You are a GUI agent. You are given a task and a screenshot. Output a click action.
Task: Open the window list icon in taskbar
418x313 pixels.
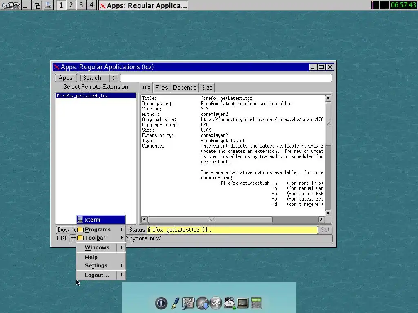click(36, 5)
